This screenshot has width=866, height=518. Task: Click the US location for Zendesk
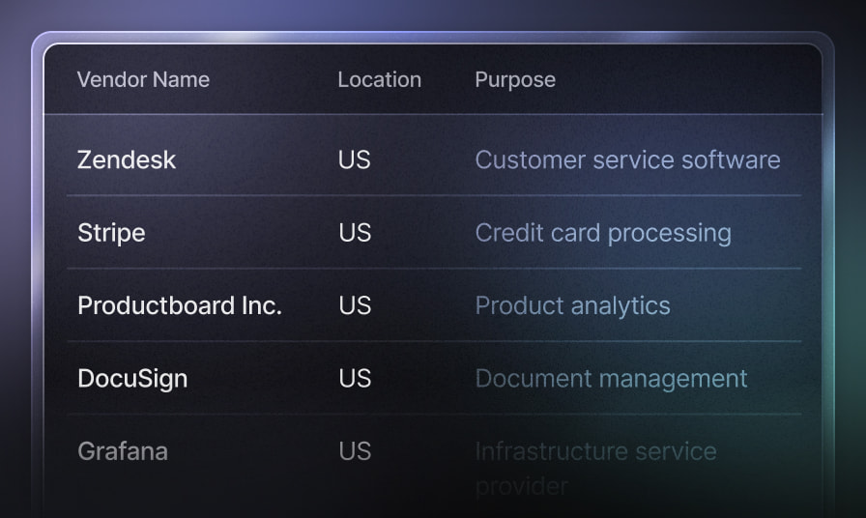pyautogui.click(x=355, y=159)
